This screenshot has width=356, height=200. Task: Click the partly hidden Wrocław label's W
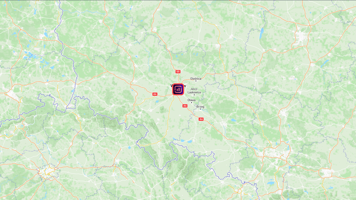(171, 86)
